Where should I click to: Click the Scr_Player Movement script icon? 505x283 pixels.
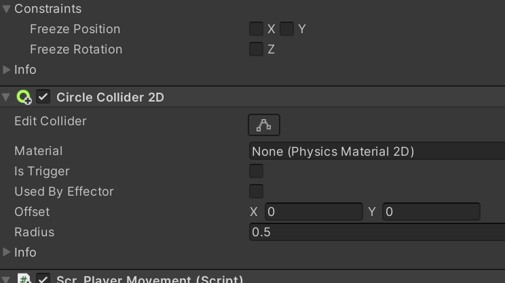24,279
